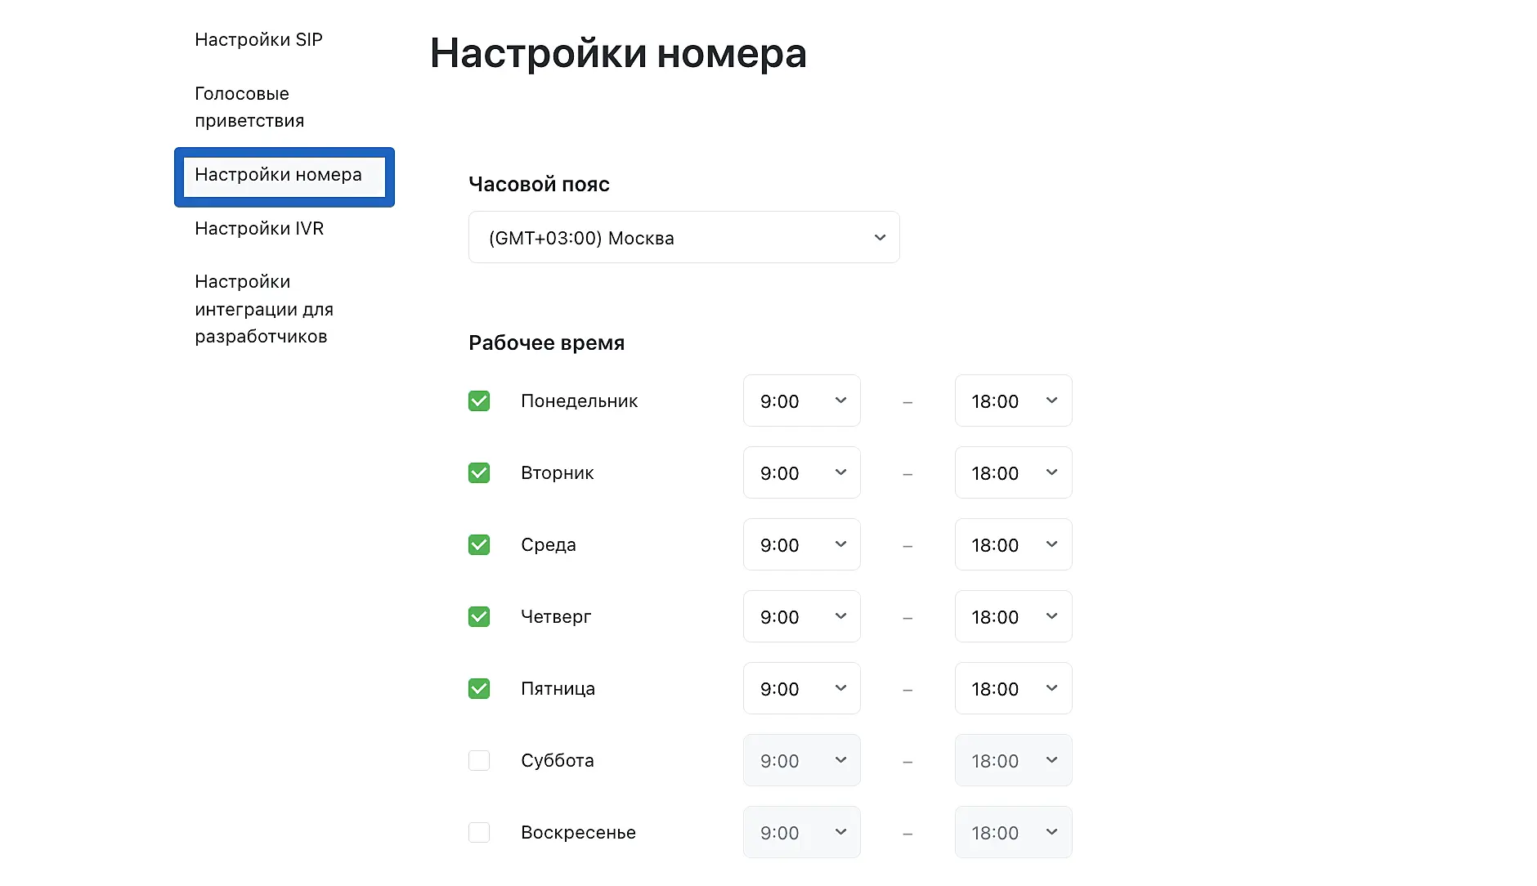Open Понедельник start time dropdown
The image size is (1537, 886).
pos(801,401)
